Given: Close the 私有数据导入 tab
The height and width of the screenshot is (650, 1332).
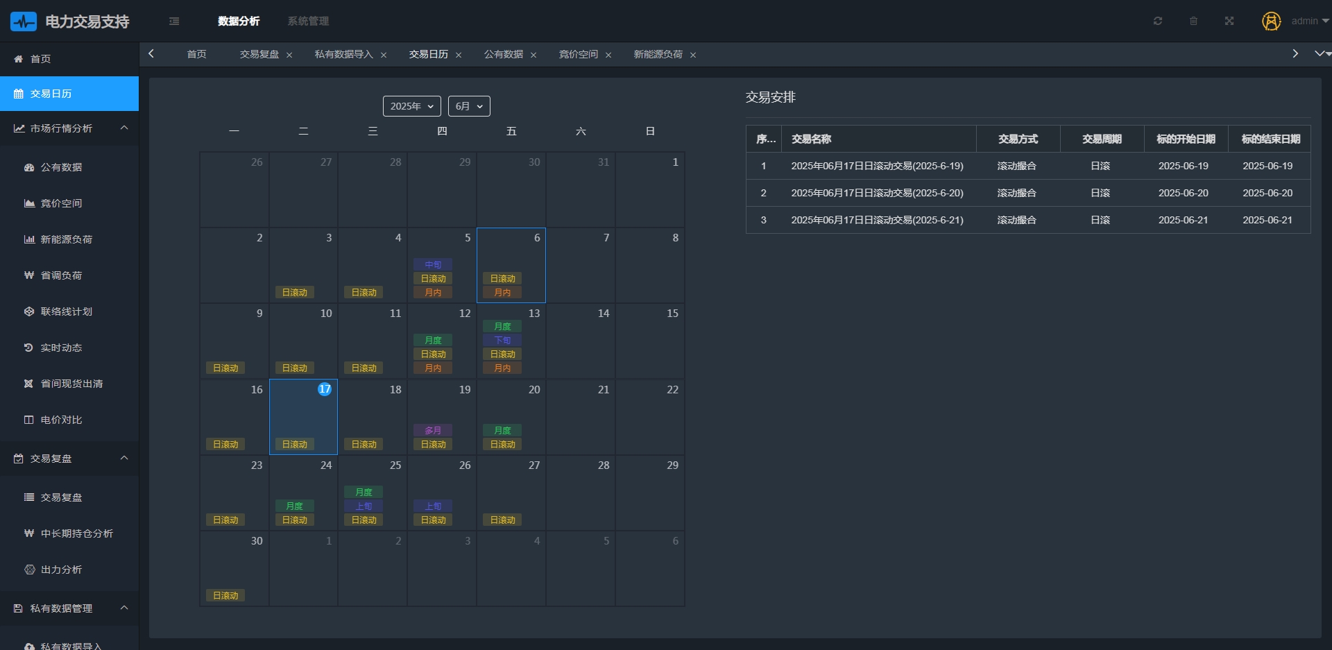Looking at the screenshot, I should [x=384, y=55].
